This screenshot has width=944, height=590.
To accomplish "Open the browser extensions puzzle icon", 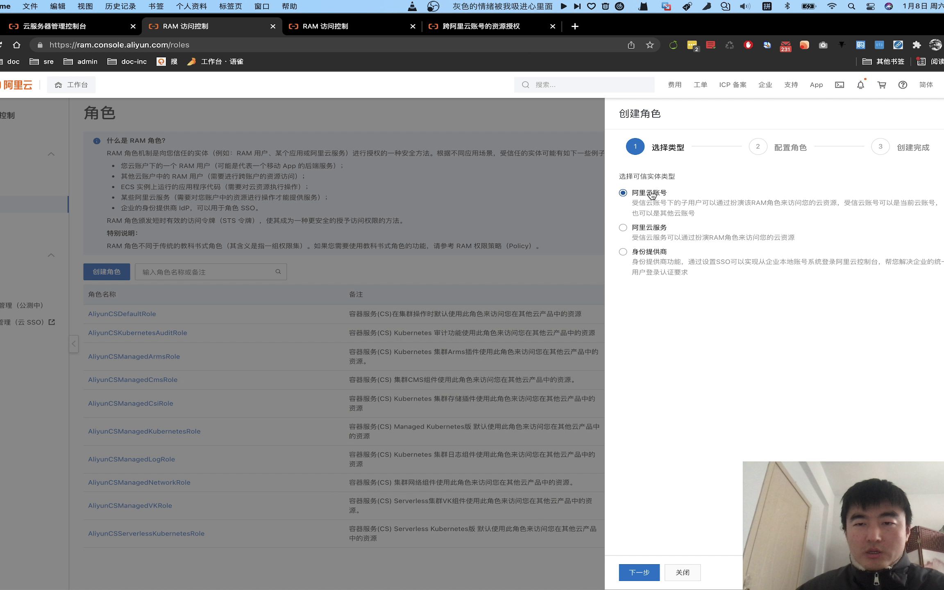I will (917, 45).
